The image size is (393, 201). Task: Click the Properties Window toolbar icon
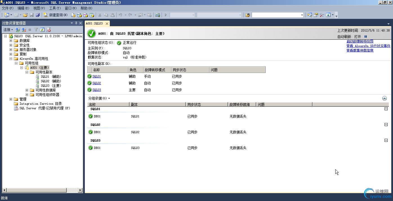coord(316,15)
